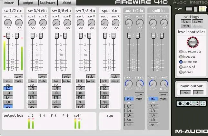Solo the spdif rtn channel
The image size is (208, 136).
tap(115, 76)
